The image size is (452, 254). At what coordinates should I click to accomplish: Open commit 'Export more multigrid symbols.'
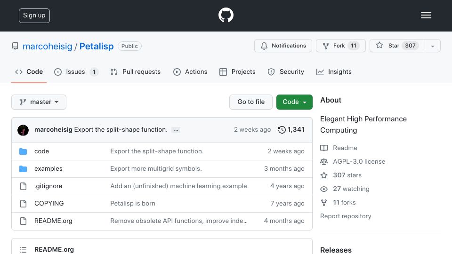[x=156, y=168]
